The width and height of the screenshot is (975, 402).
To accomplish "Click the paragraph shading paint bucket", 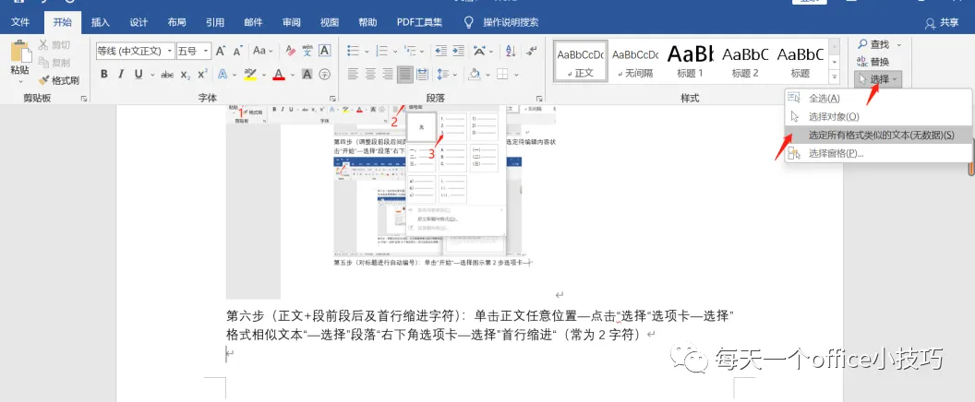I will coord(475,75).
